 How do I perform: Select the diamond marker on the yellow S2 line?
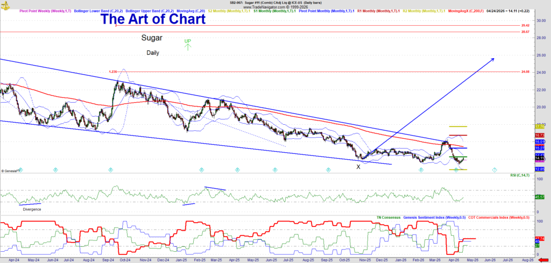pos(456,169)
